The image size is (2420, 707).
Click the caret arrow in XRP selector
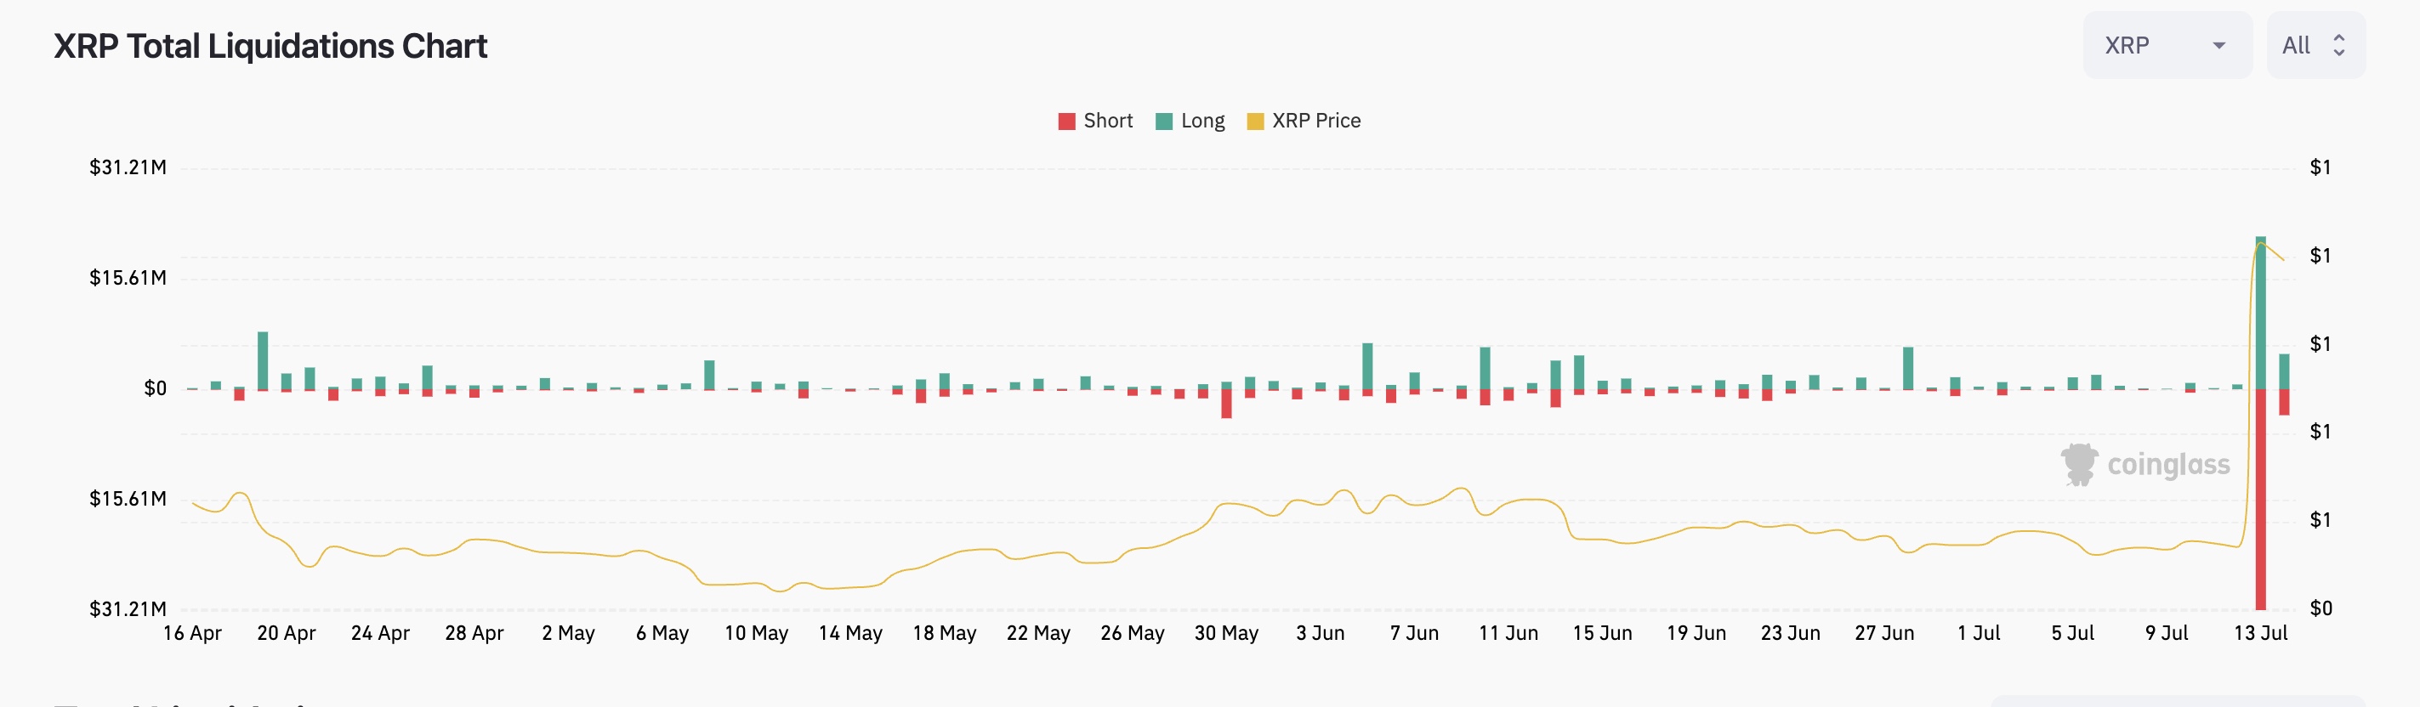pyautogui.click(x=2219, y=45)
